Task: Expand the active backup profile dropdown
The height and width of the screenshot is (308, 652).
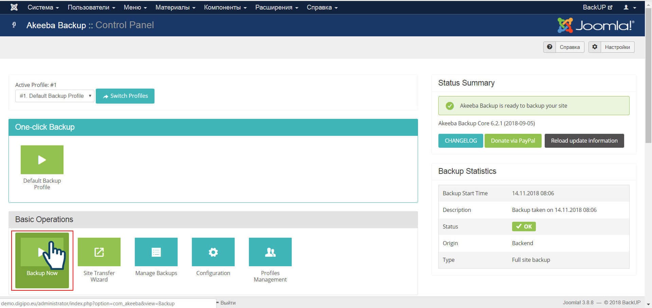Action: pyautogui.click(x=55, y=96)
